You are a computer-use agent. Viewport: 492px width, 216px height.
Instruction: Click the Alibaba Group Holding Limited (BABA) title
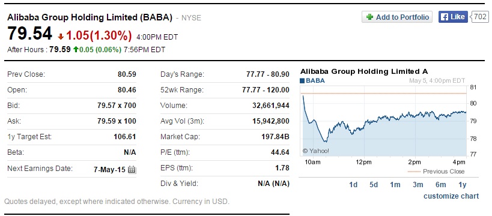pyautogui.click(x=90, y=17)
